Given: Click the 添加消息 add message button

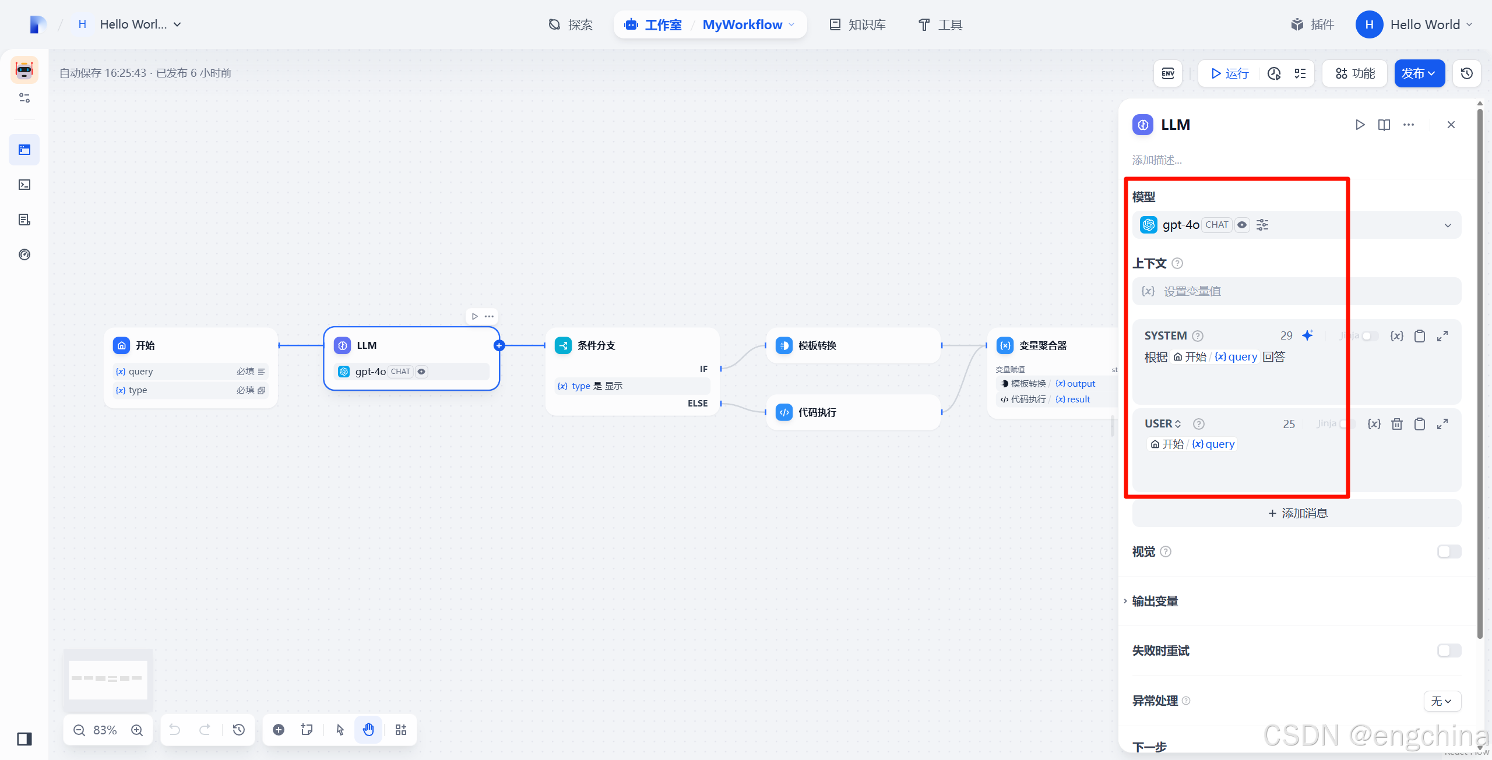Looking at the screenshot, I should coord(1297,513).
